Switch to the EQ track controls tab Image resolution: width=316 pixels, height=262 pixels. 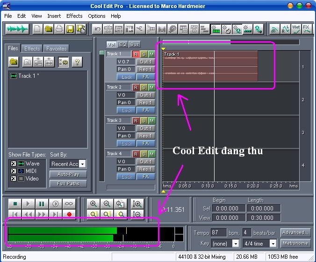coord(122,44)
